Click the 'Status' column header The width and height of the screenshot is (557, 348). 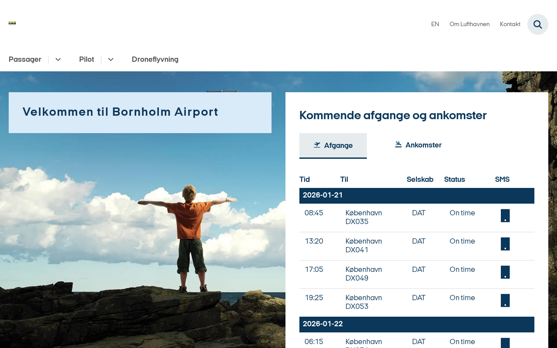(454, 180)
